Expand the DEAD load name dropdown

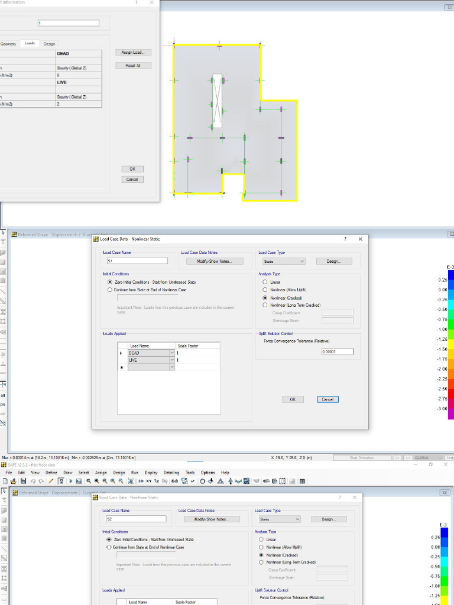coord(172,353)
